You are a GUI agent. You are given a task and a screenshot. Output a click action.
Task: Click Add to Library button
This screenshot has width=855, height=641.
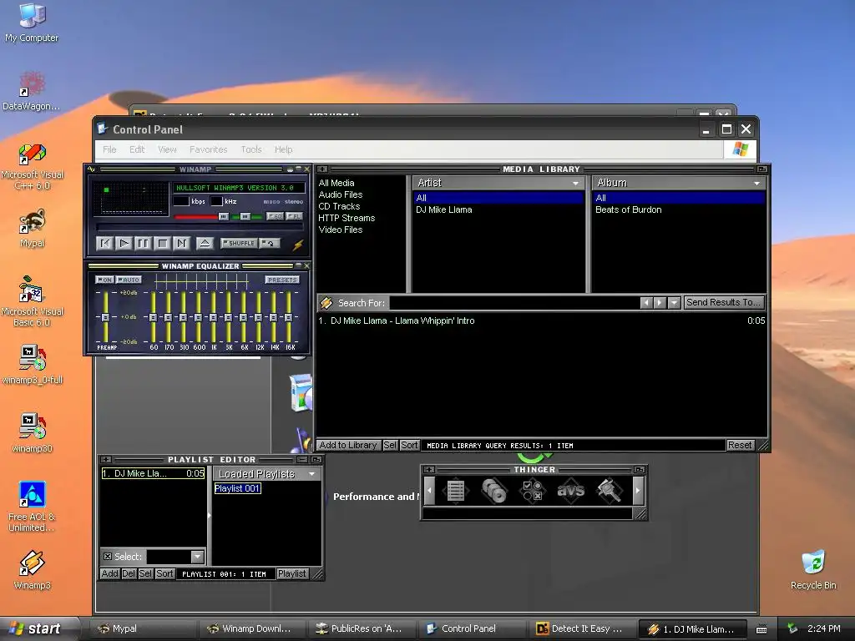[x=348, y=446]
